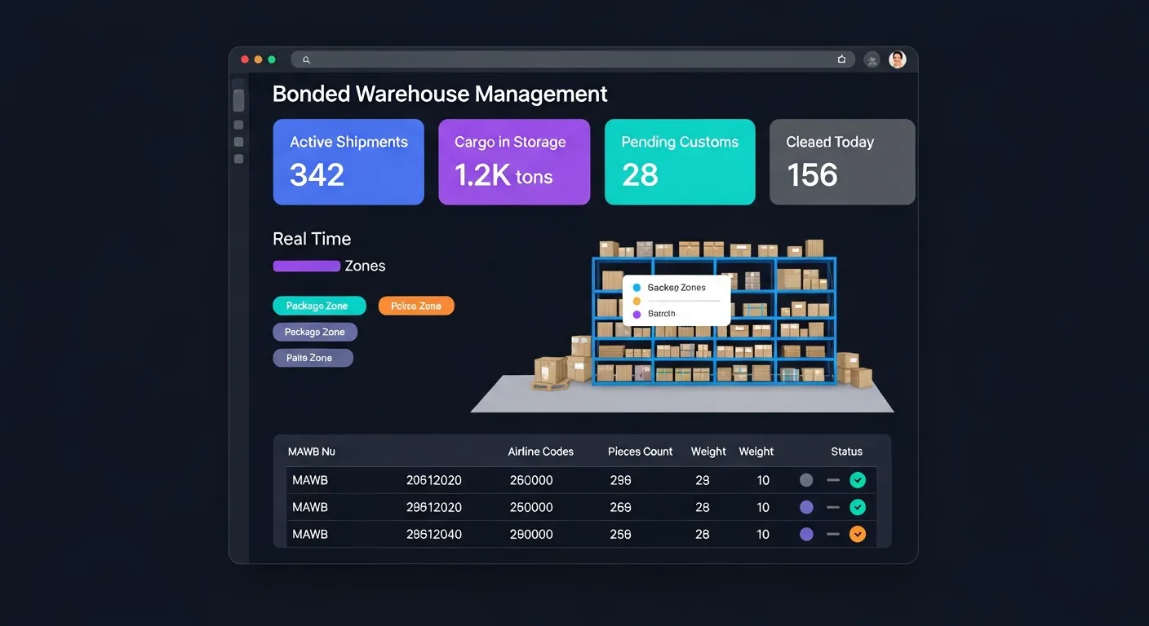Click the purple Zones bar
This screenshot has width=1149, height=626.
pos(306,266)
